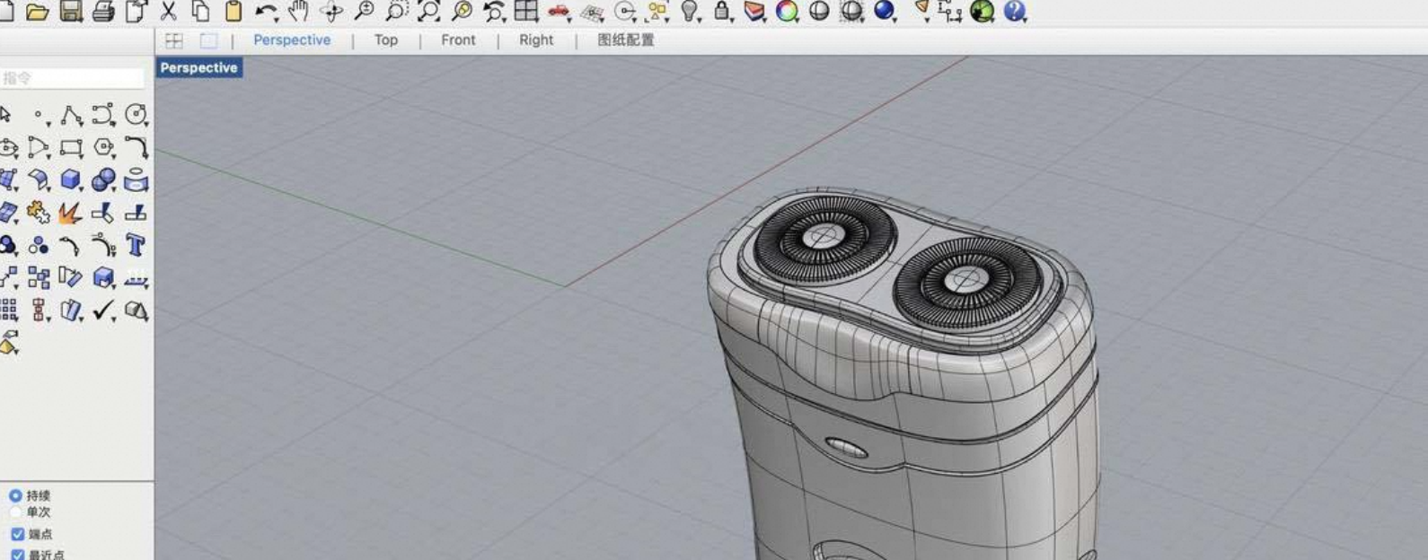Select the Cut scissors icon
The height and width of the screenshot is (560, 1428).
(168, 11)
